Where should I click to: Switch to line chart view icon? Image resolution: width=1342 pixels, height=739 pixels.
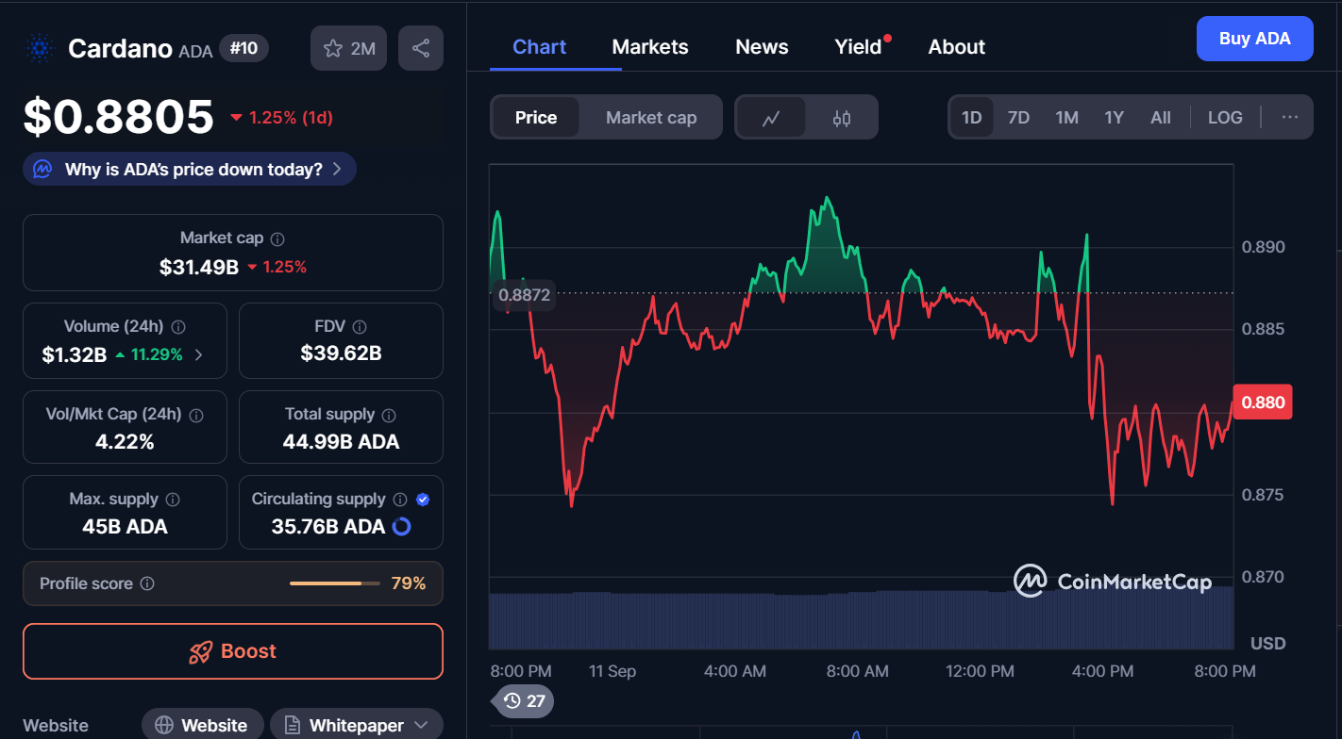click(771, 118)
